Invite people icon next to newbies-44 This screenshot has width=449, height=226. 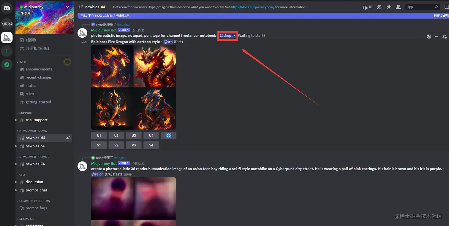point(68,138)
